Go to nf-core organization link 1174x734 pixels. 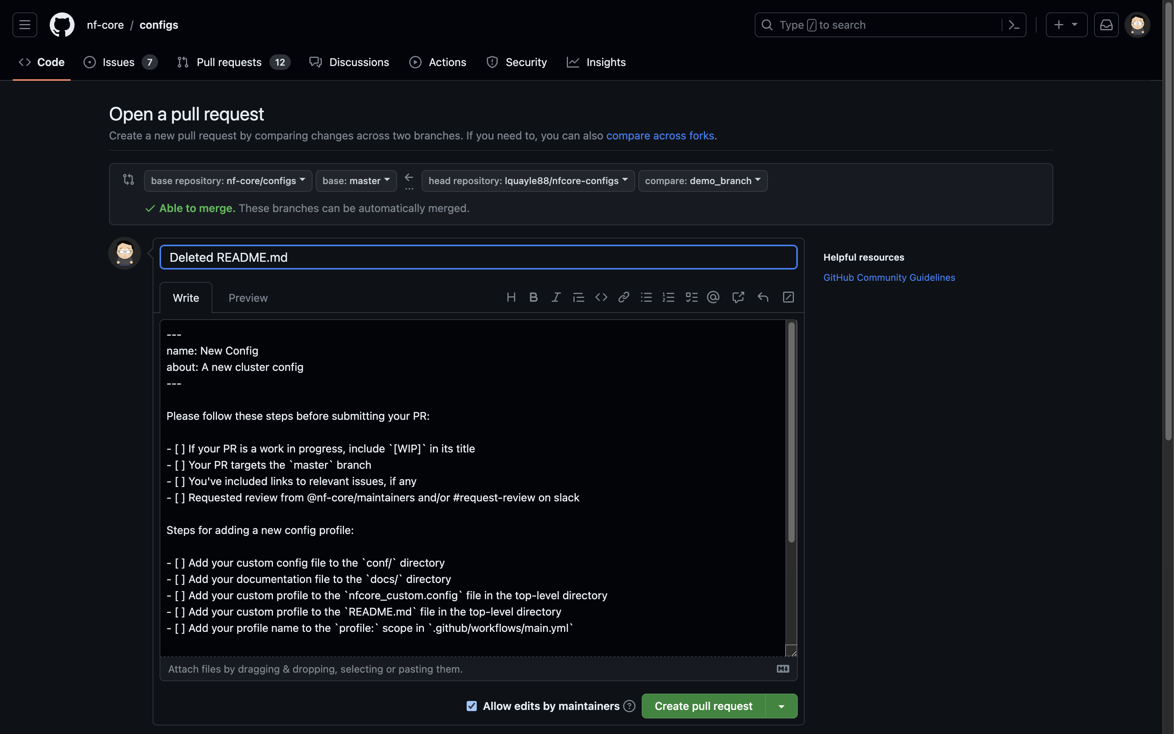coord(105,25)
